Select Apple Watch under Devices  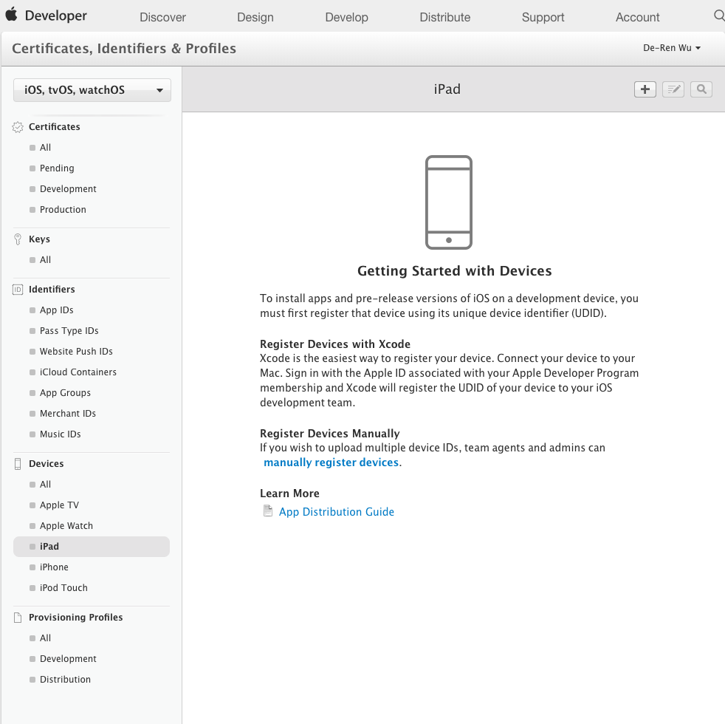coord(66,526)
